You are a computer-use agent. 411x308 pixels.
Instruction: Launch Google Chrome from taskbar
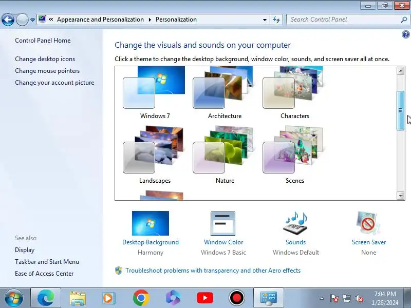coord(141,298)
